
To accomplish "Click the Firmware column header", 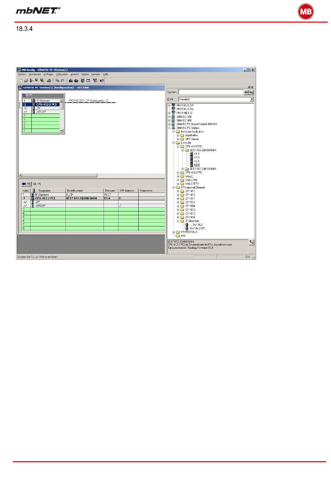I will pos(111,191).
